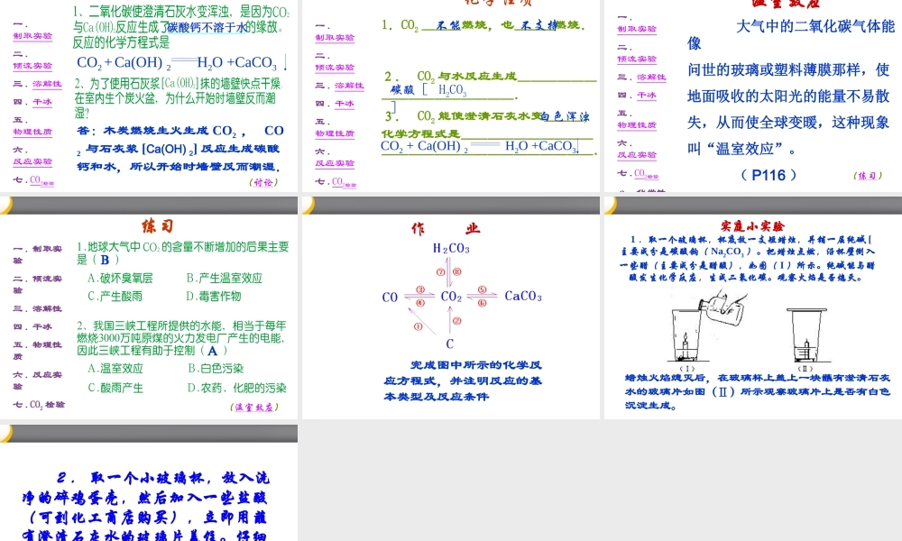Click answer option 'C.产生酸雨'
The image size is (902, 541).
pyautogui.click(x=115, y=296)
